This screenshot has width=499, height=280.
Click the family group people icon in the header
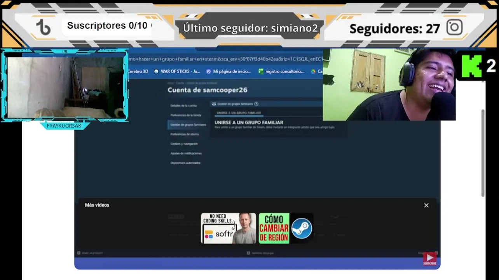[x=214, y=104]
